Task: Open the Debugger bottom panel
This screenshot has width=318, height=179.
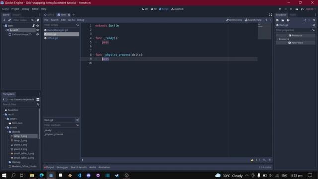Action: pos(62,167)
